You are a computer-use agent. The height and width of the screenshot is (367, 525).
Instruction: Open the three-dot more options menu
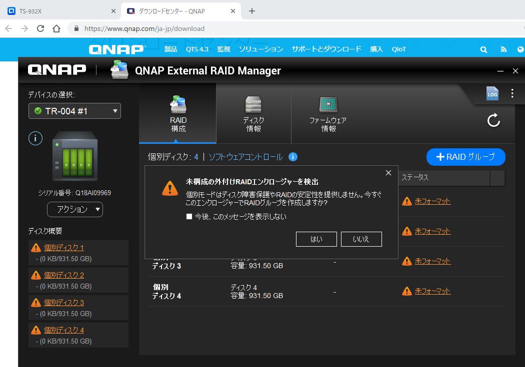coord(512,93)
